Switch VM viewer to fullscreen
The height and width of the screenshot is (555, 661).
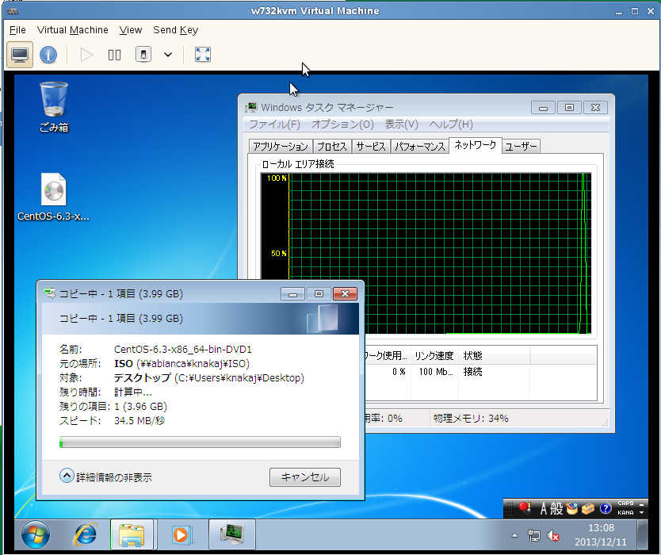(203, 55)
